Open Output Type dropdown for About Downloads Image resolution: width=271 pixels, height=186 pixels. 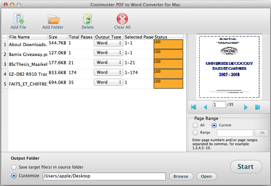coord(108,43)
